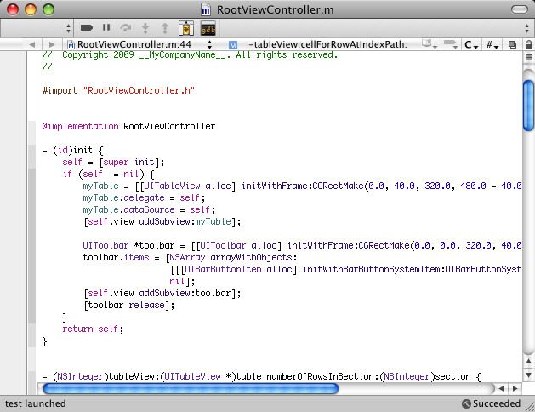Click the 'test launched' status text
The image size is (535, 412).
[36, 403]
